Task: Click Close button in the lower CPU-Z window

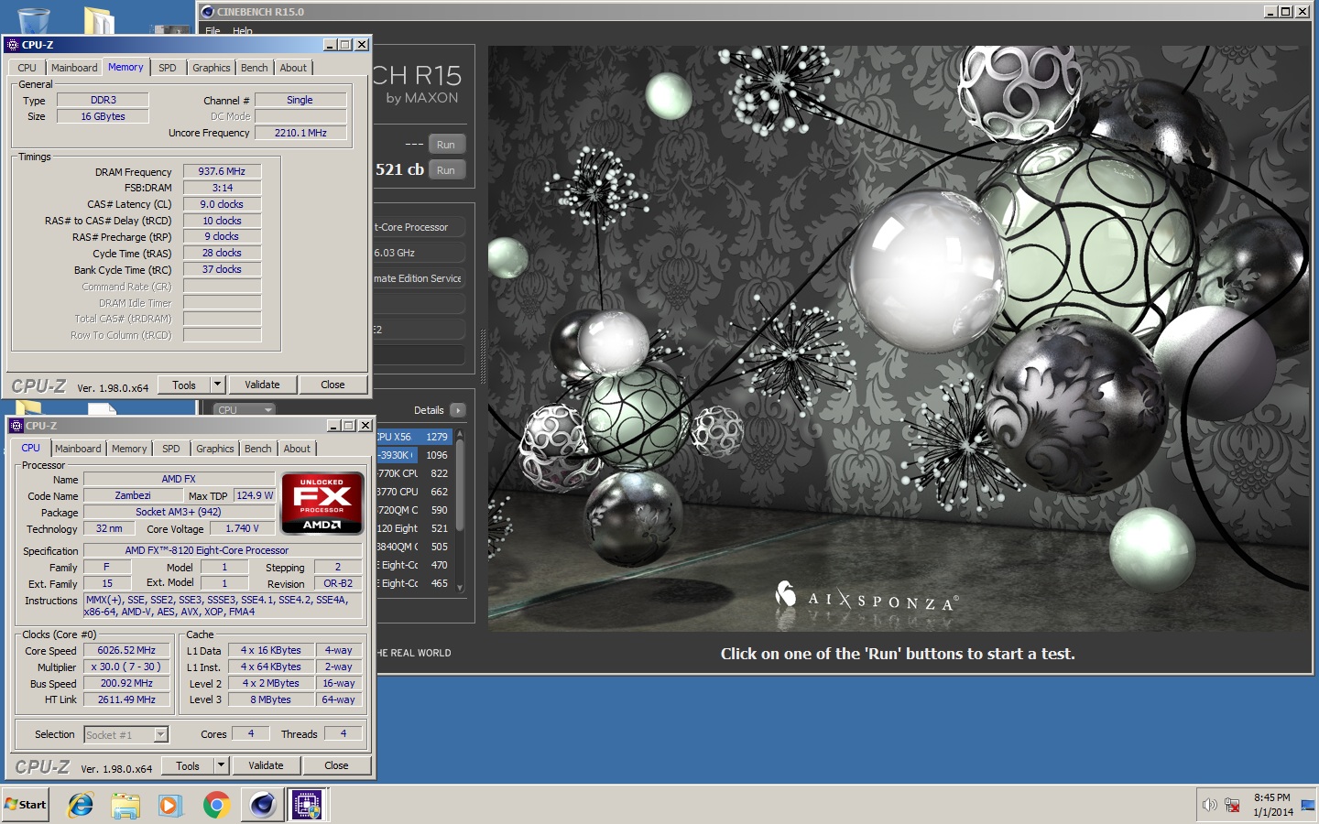Action: coord(337,765)
